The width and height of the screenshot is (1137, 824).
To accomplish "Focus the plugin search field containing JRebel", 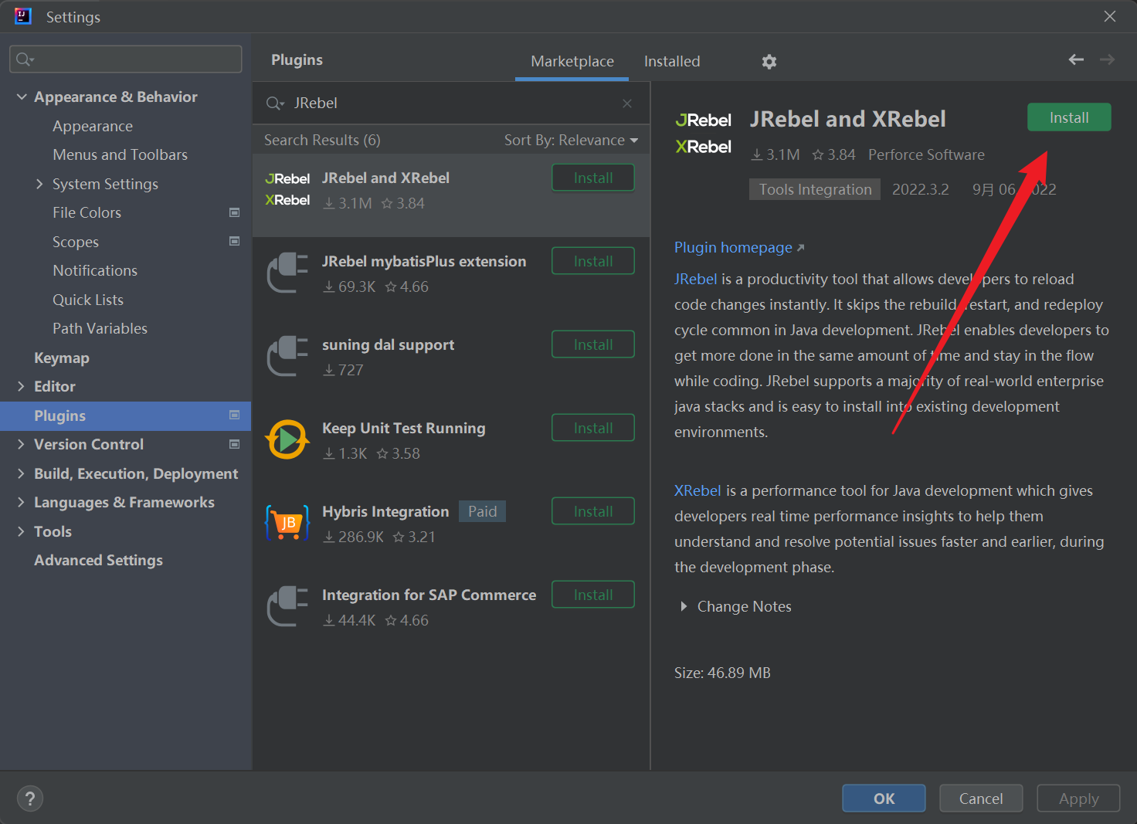I will pos(451,103).
